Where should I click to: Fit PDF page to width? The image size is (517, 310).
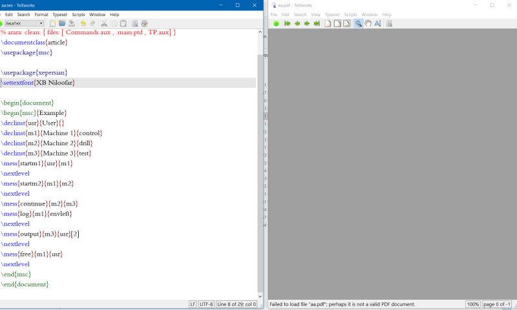(337, 23)
